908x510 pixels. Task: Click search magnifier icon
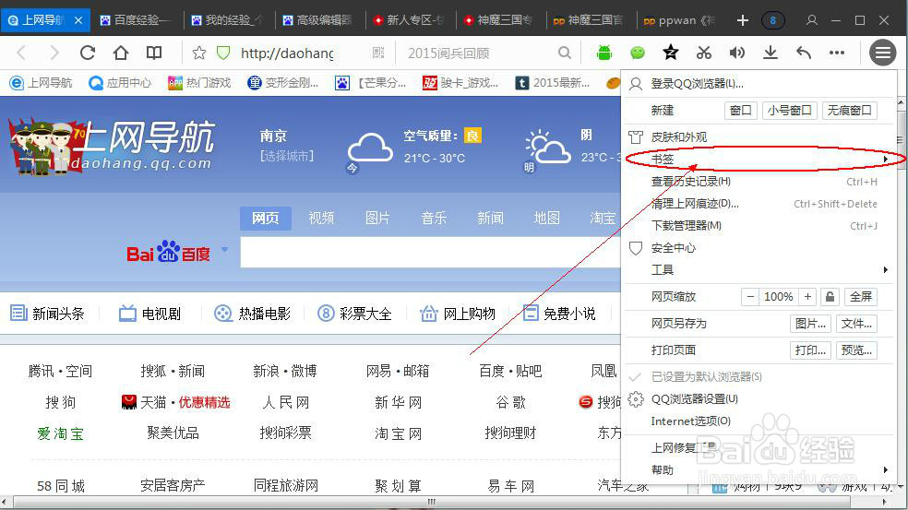pyautogui.click(x=564, y=53)
